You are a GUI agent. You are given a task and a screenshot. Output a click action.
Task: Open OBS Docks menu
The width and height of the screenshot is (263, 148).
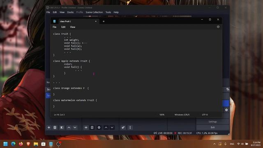70,12
